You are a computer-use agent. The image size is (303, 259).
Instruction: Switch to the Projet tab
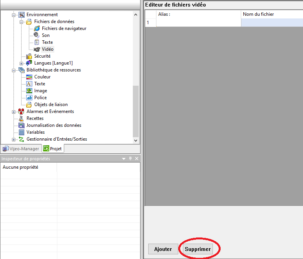coord(53,149)
